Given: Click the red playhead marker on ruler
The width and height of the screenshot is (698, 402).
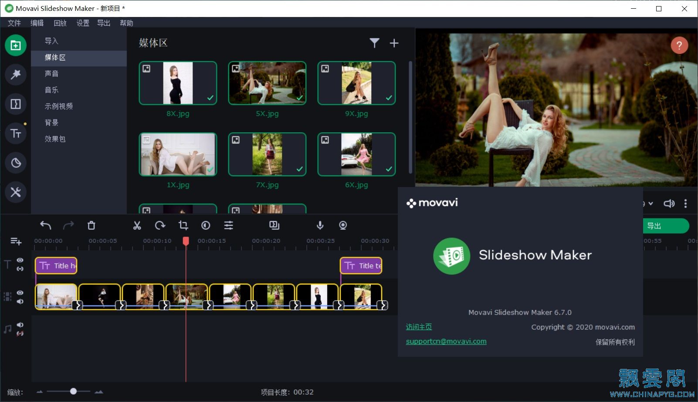Looking at the screenshot, I should click(186, 241).
